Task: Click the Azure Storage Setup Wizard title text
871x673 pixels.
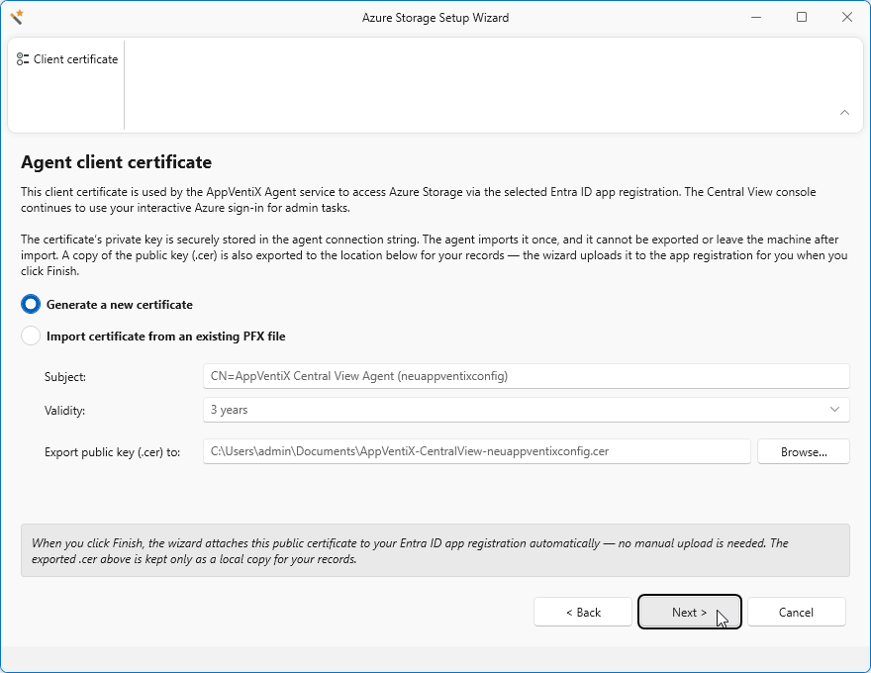Action: 435,18
